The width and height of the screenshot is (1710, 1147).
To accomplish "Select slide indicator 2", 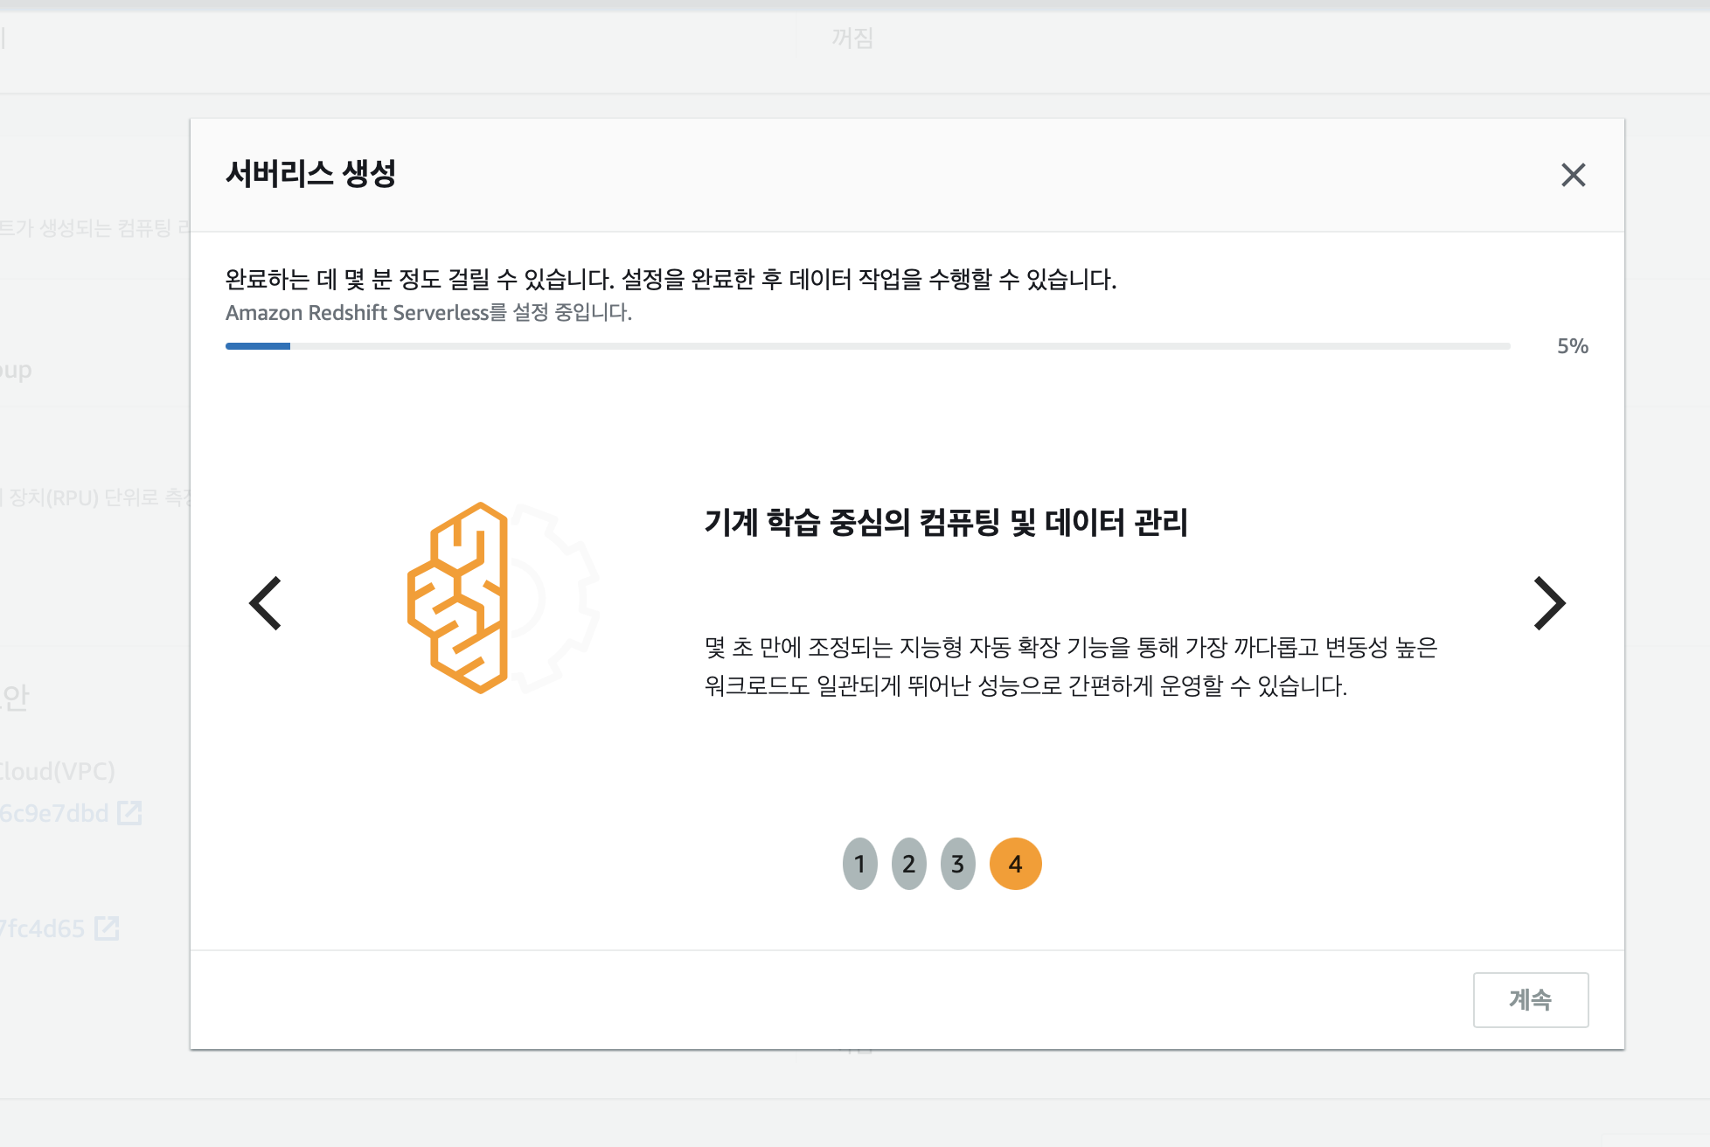I will [908, 864].
